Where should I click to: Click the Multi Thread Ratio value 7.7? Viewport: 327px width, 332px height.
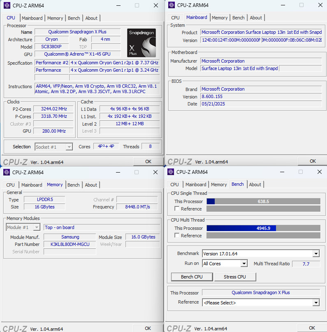(306, 264)
